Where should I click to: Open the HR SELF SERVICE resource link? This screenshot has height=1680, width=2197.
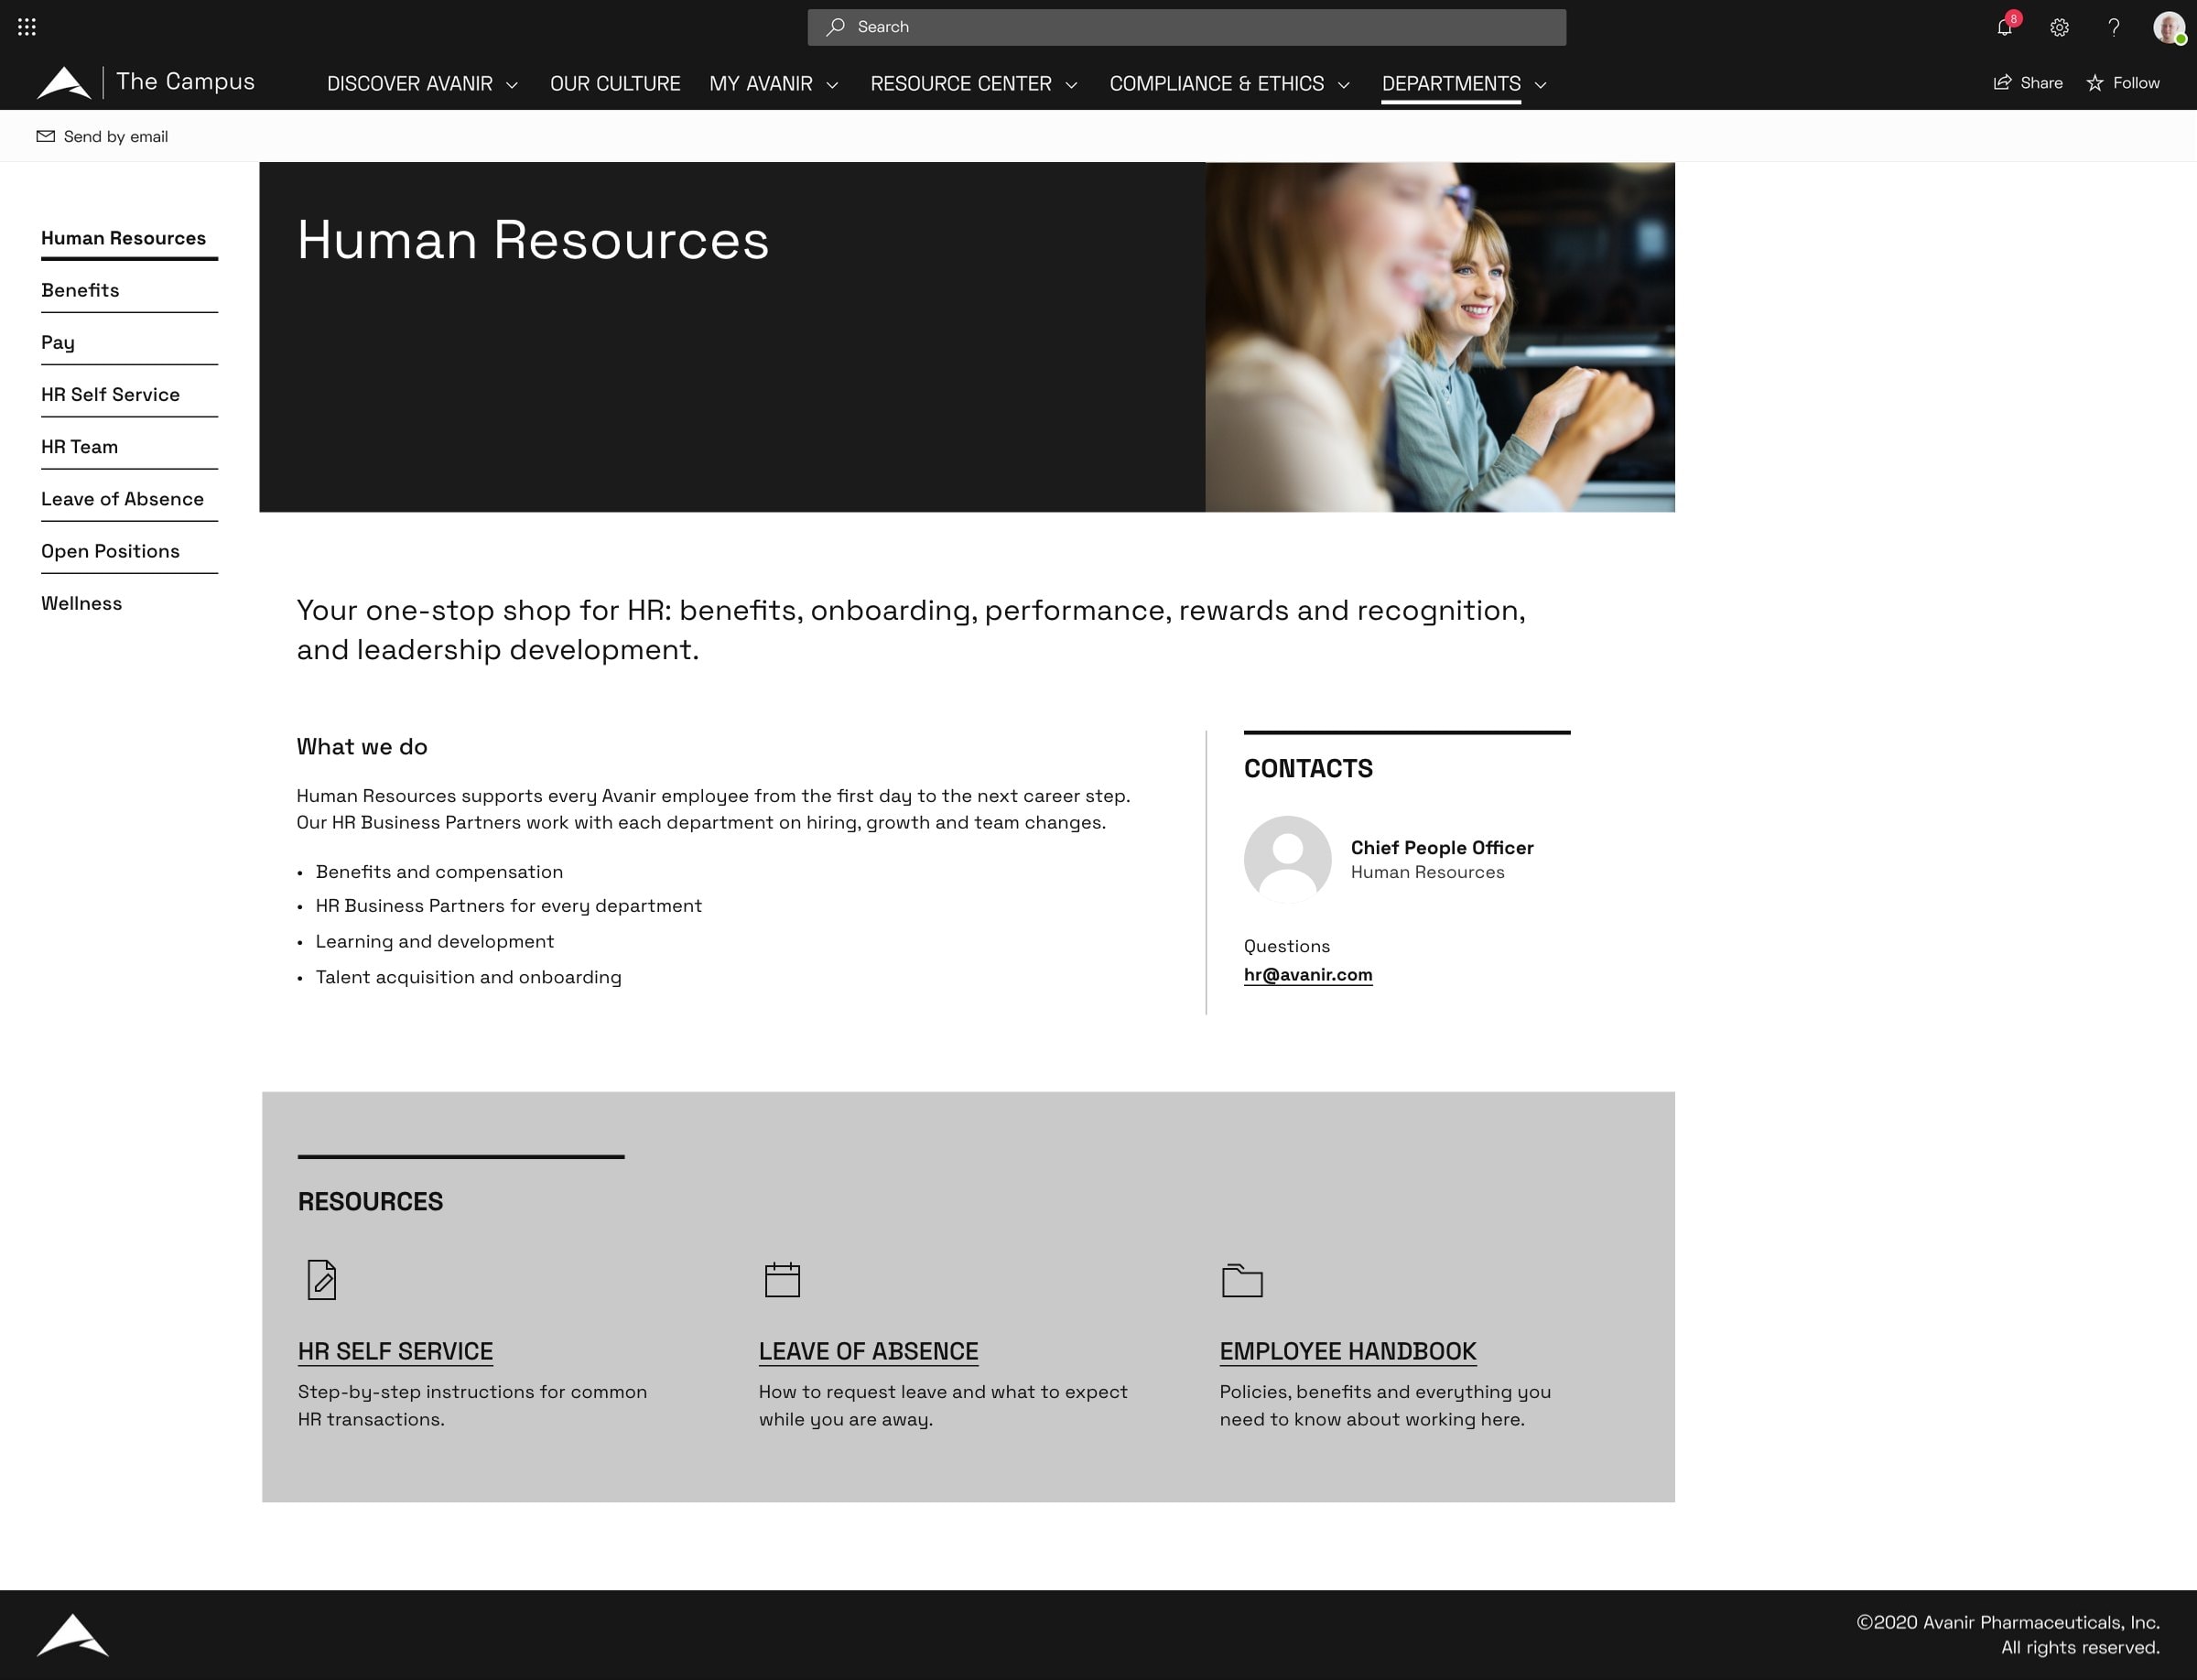tap(395, 1351)
